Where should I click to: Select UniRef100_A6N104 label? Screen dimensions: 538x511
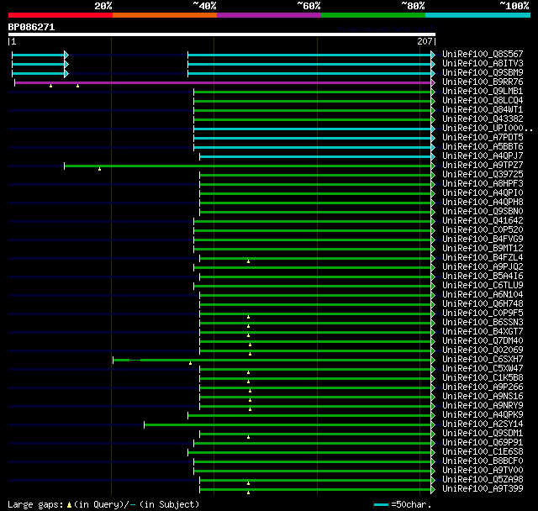483,295
